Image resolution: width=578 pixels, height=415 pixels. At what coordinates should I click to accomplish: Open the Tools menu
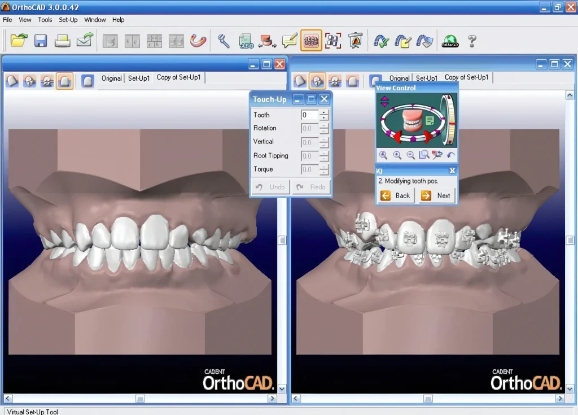point(45,20)
